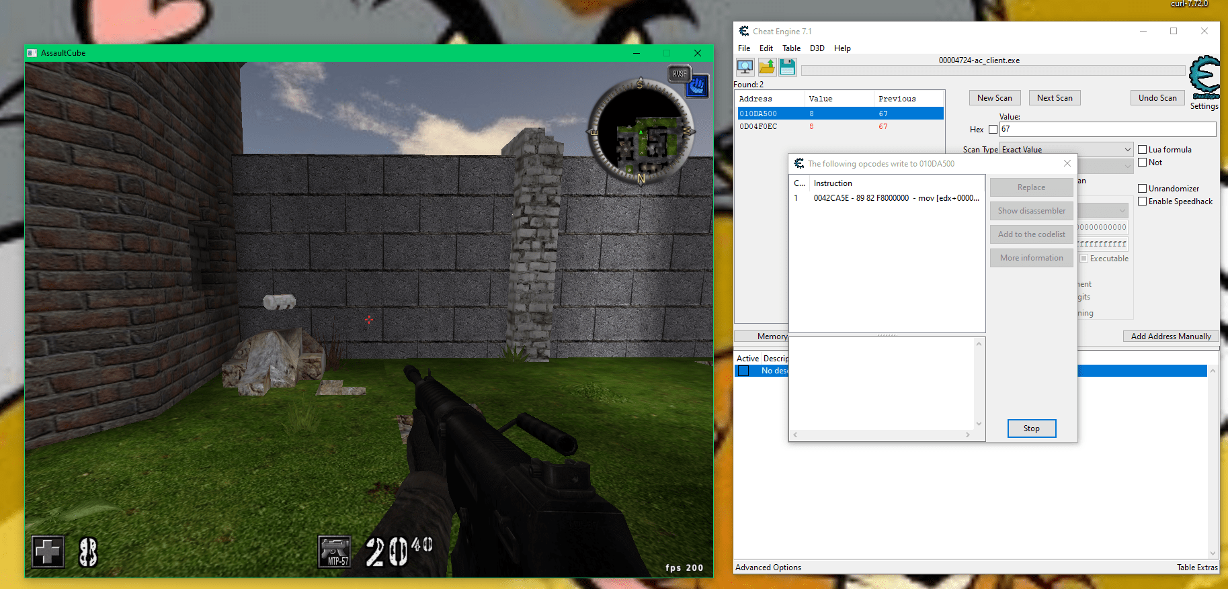Click the Memory view button
Viewport: 1228px width, 589px height.
pyautogui.click(x=762, y=336)
